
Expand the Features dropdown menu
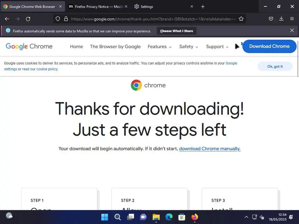click(x=160, y=47)
